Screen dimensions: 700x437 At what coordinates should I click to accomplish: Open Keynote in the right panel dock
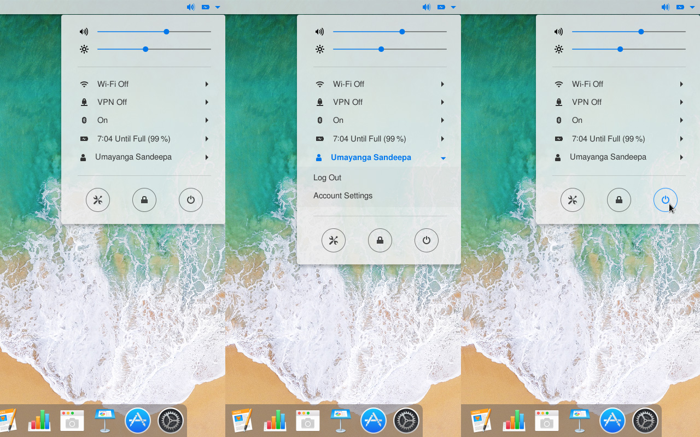[579, 421]
